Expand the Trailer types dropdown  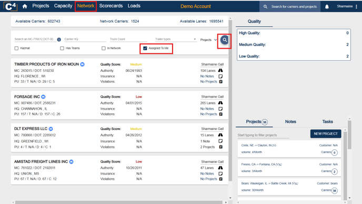coord(175,39)
